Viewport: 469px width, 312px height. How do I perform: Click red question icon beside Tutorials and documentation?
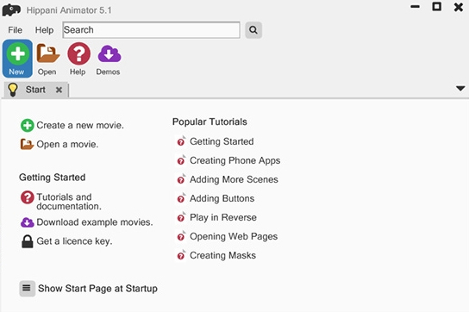click(28, 197)
